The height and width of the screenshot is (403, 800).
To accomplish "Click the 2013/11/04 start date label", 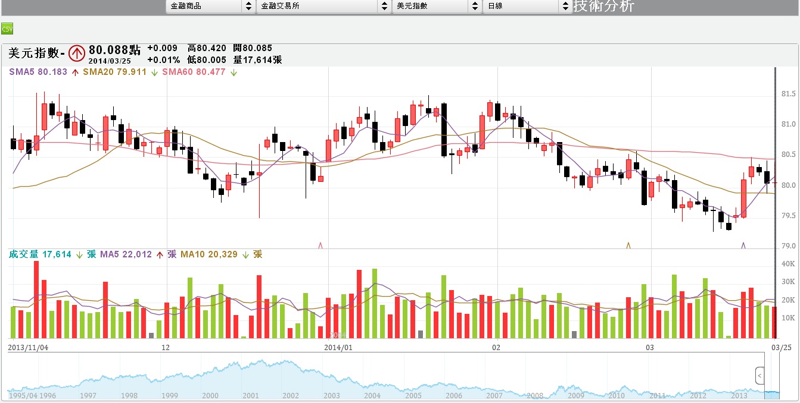I will click(x=28, y=347).
